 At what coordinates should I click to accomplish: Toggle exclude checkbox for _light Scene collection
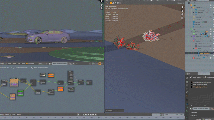coord(211,8)
